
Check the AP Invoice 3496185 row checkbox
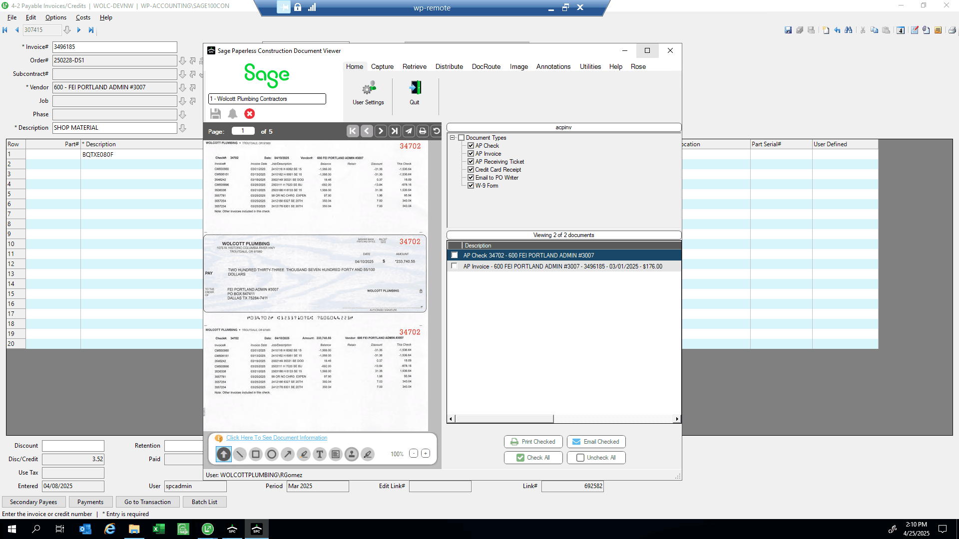[454, 266]
